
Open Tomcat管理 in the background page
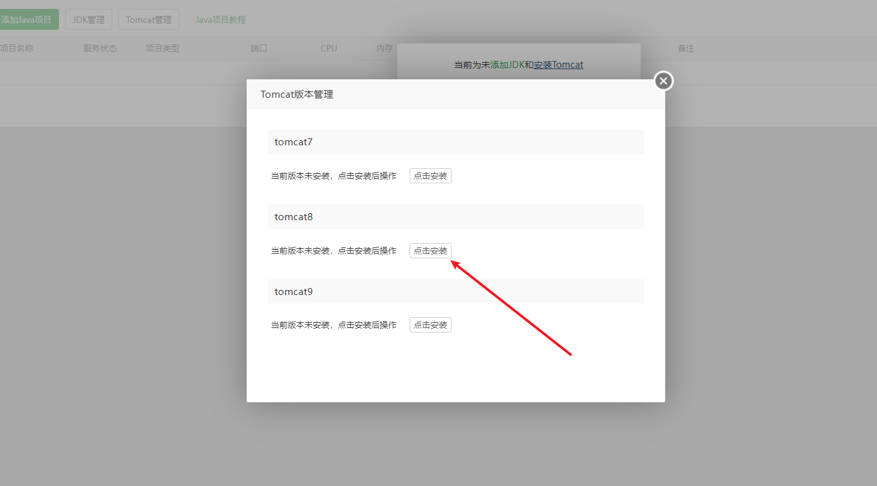[148, 20]
